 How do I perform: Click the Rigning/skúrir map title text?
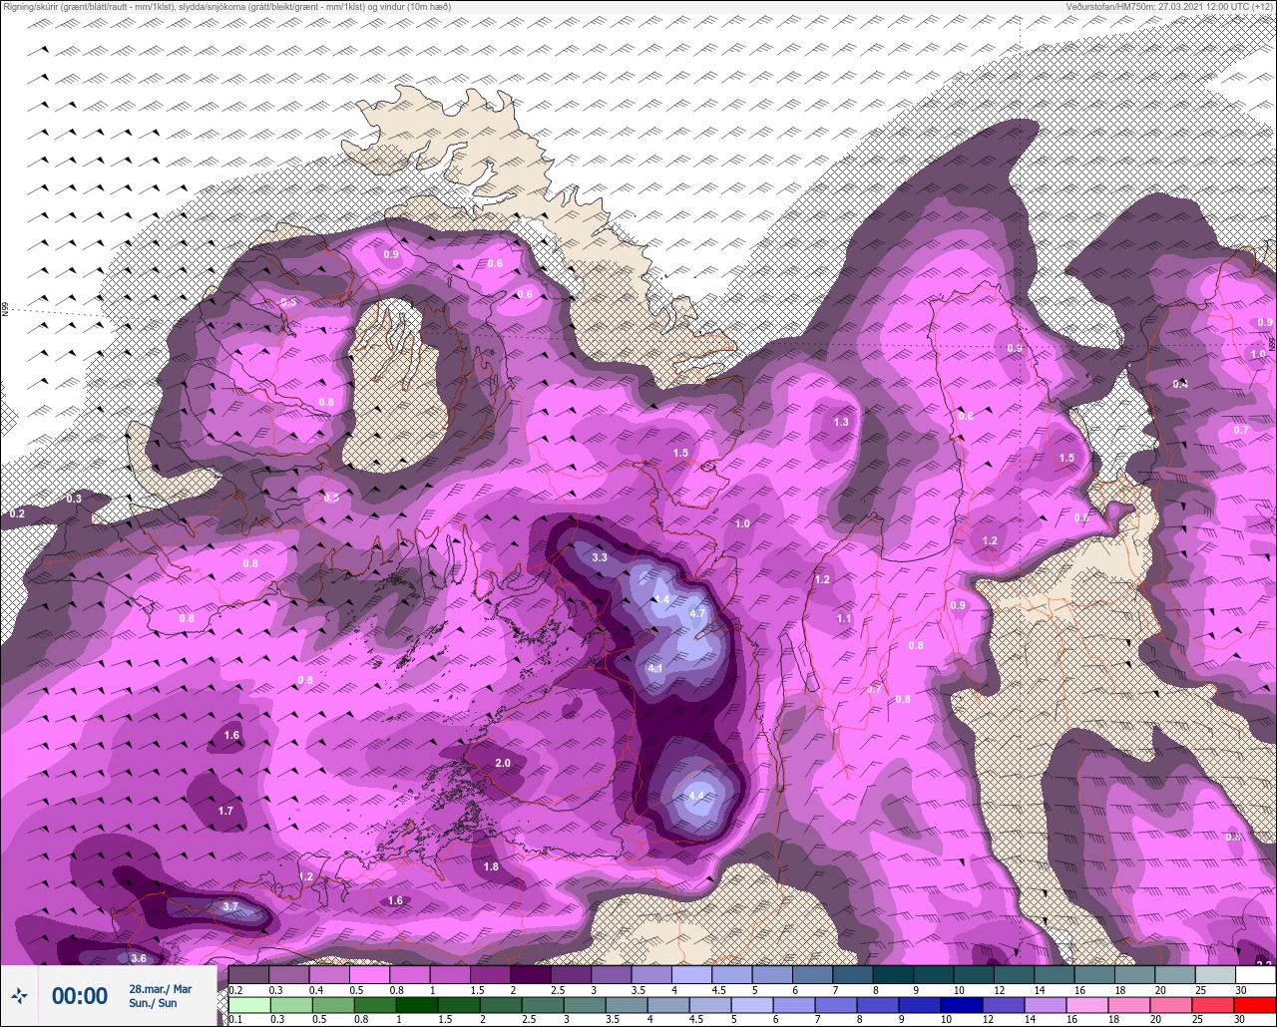point(226,7)
